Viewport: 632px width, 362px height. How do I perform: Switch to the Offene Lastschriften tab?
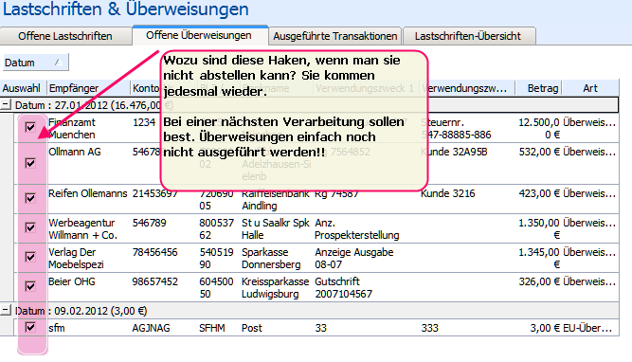point(65,36)
